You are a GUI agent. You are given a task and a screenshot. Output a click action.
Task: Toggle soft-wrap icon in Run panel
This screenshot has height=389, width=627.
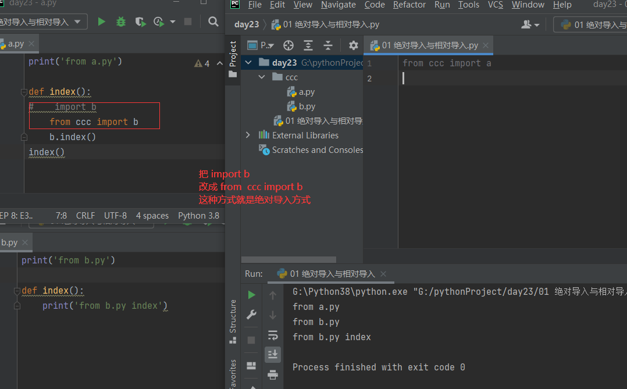273,335
